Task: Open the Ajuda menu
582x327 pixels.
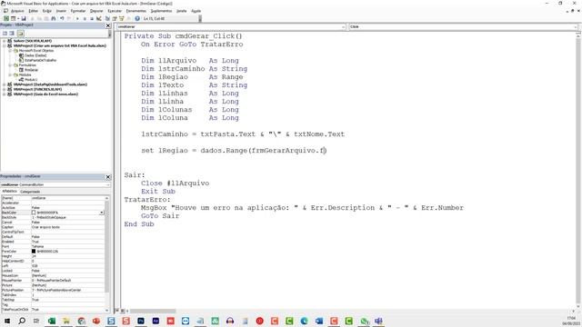Action: tap(196, 11)
